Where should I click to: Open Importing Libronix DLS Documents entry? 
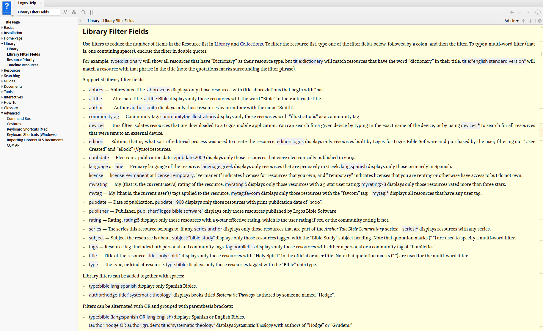tap(35, 140)
